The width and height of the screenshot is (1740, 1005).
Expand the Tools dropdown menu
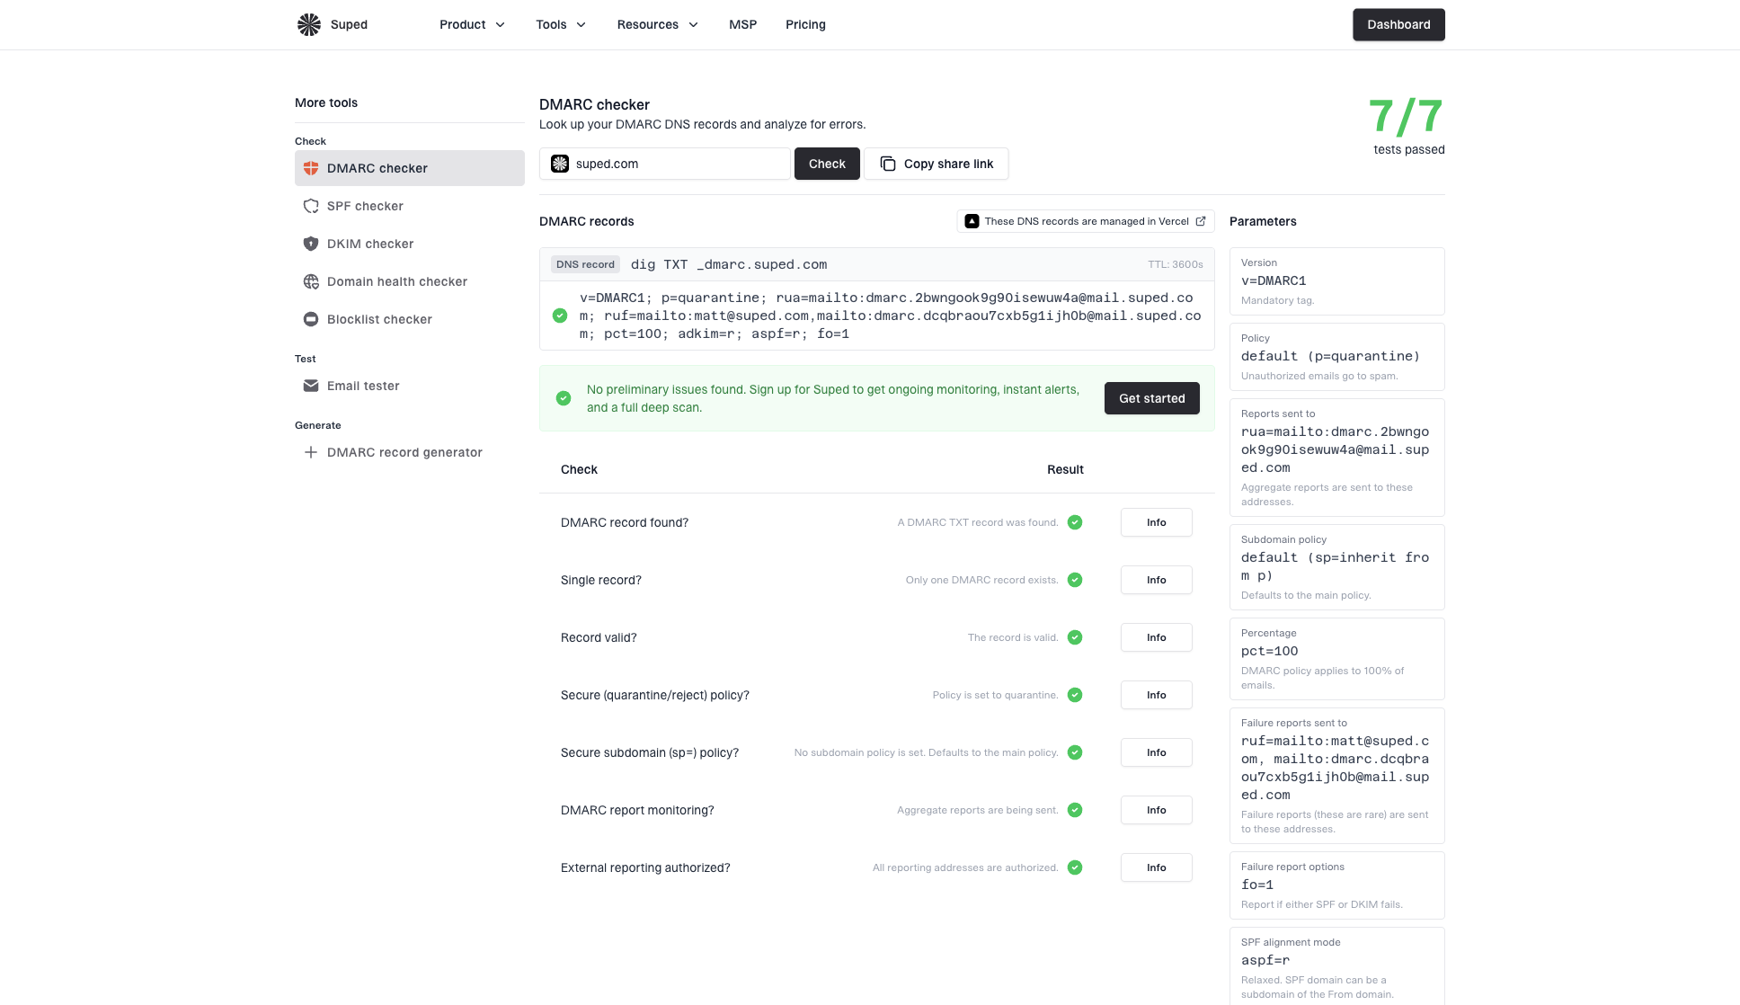561,24
